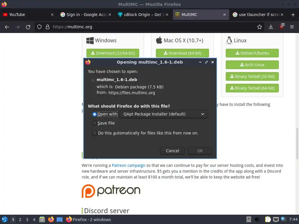Open the update notifier tray icon
Image resolution: width=299 pixels, height=224 pixels.
(284, 219)
